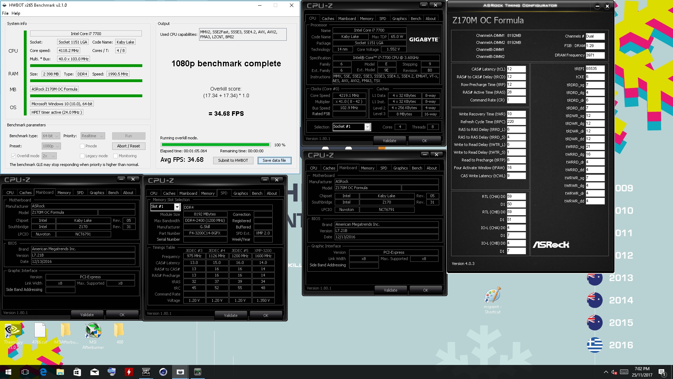
Task: Toggle the Pmode checkbox
Action: click(x=82, y=146)
